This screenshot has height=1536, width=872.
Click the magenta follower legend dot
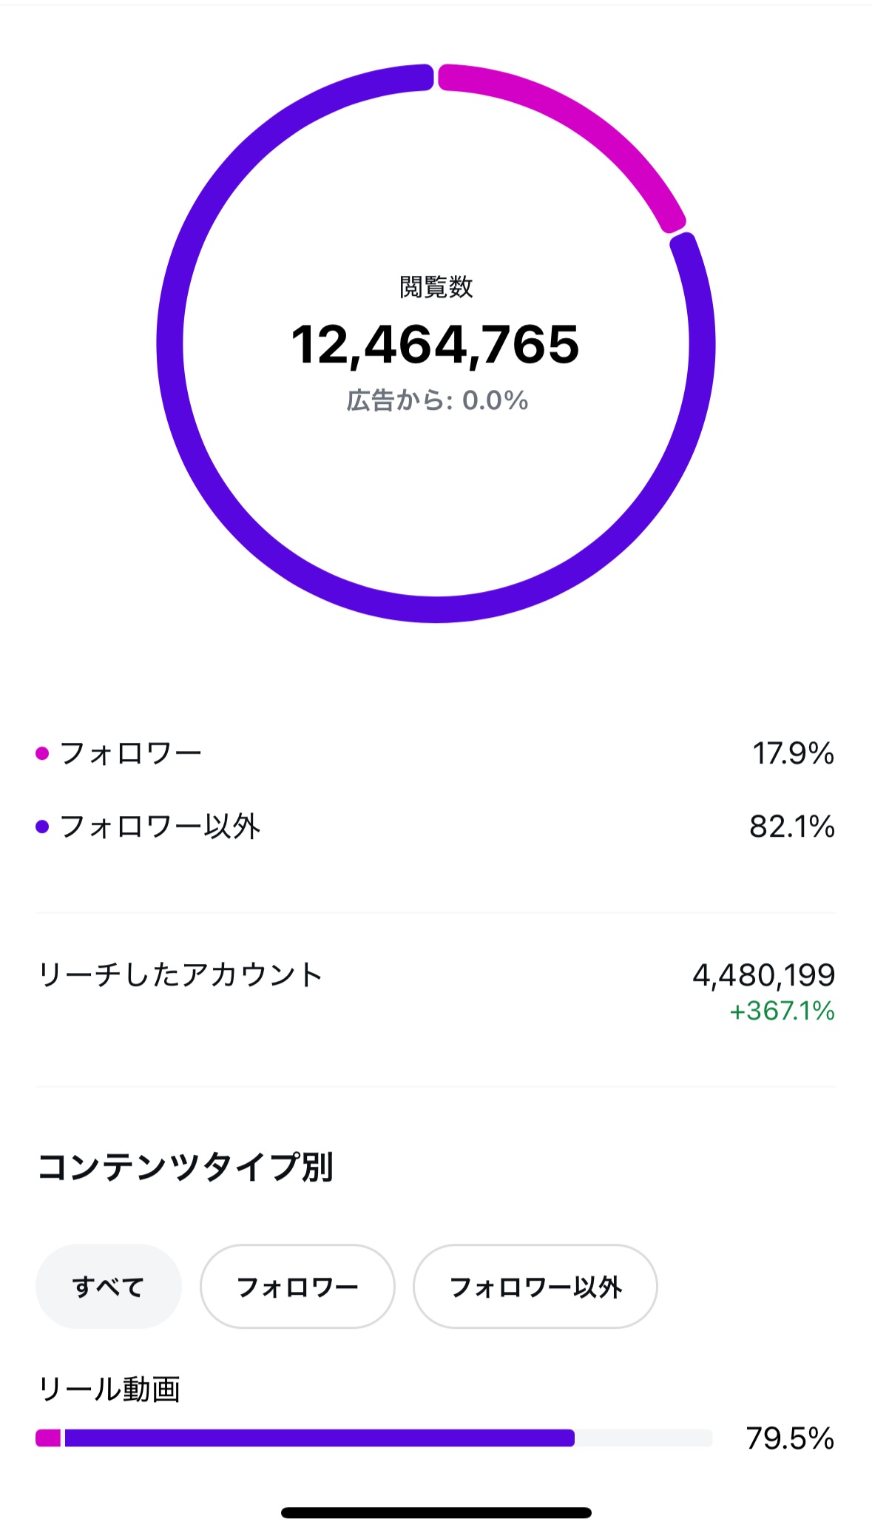(x=42, y=753)
